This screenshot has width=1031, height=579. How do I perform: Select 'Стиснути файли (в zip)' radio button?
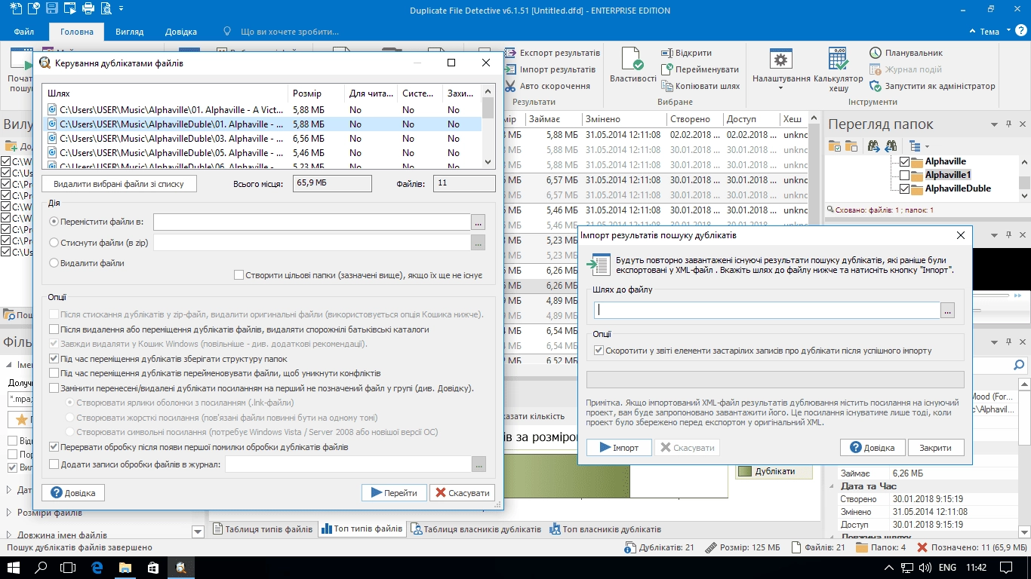point(54,243)
